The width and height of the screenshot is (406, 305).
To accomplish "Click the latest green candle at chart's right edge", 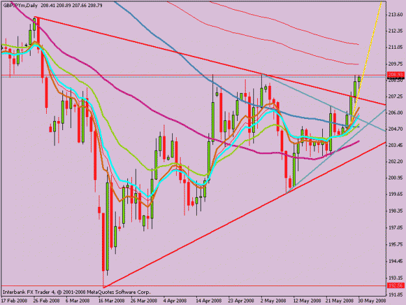I will click(x=359, y=79).
